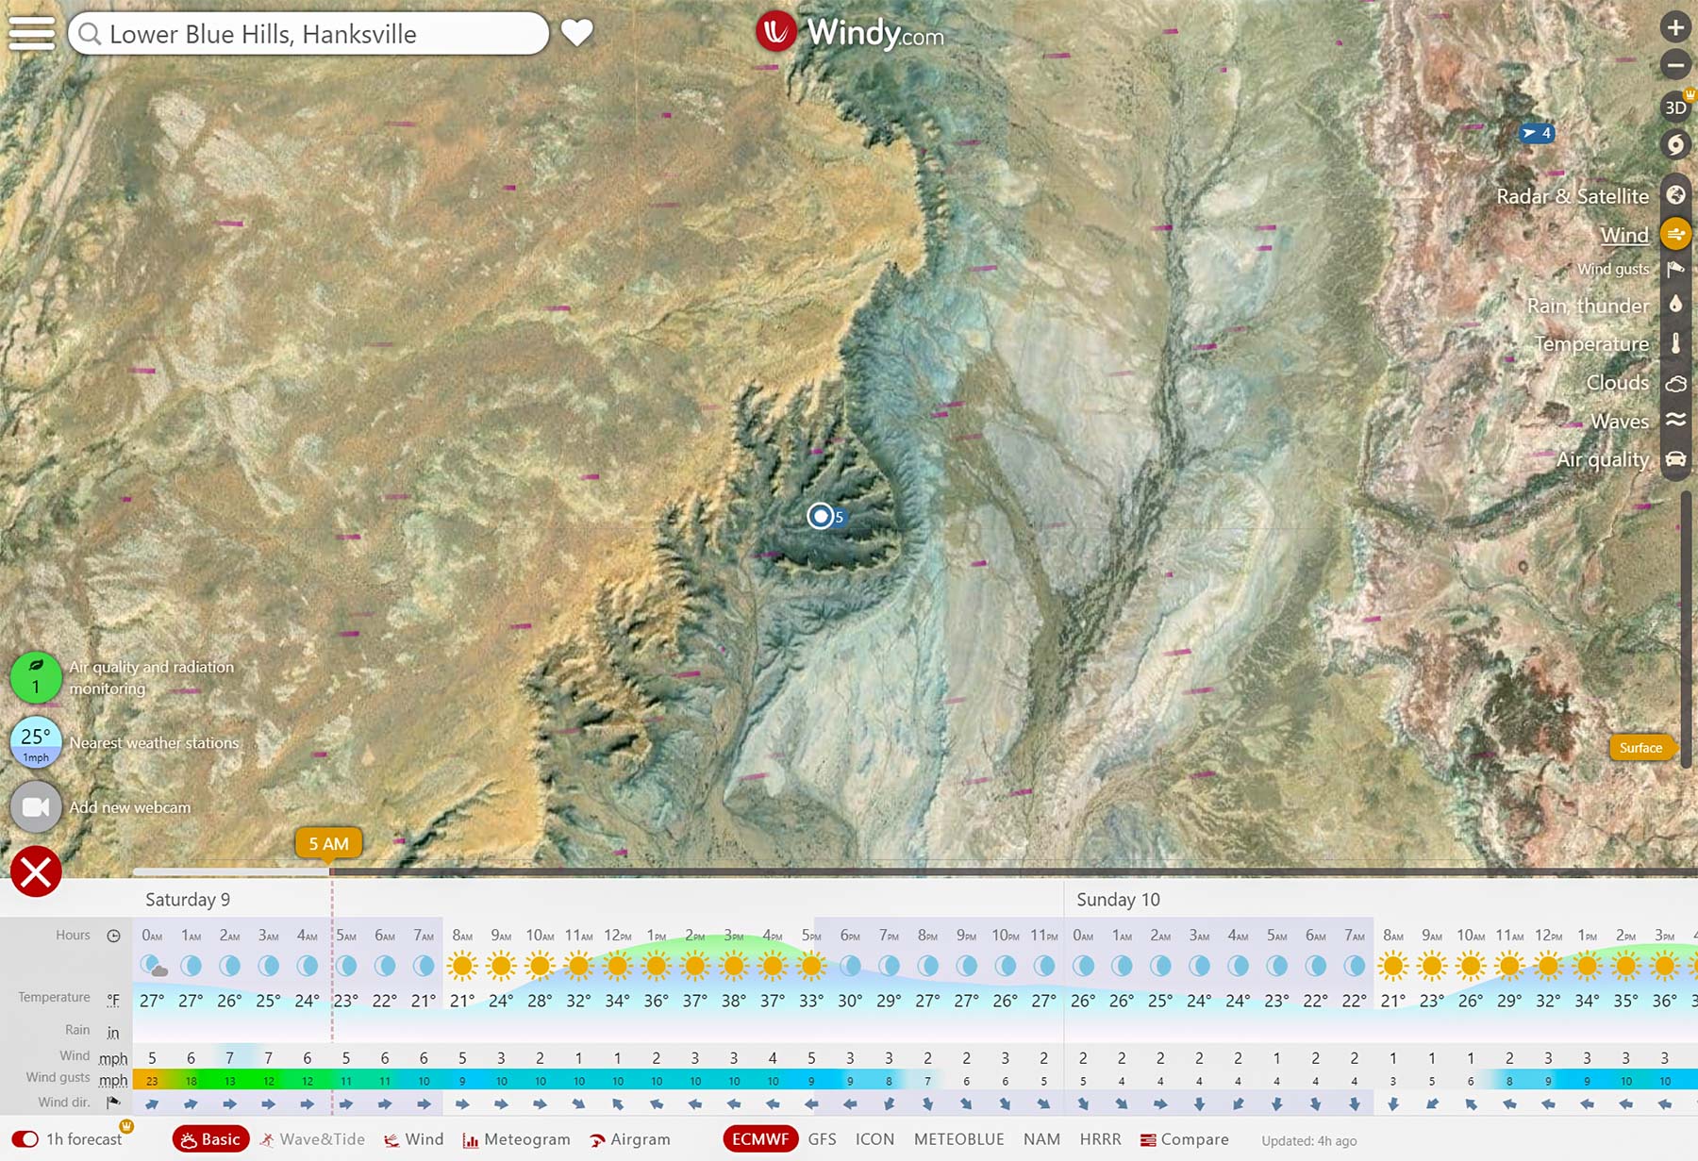This screenshot has width=1698, height=1161.
Task: Add location to favorites with heart icon
Action: (x=577, y=33)
